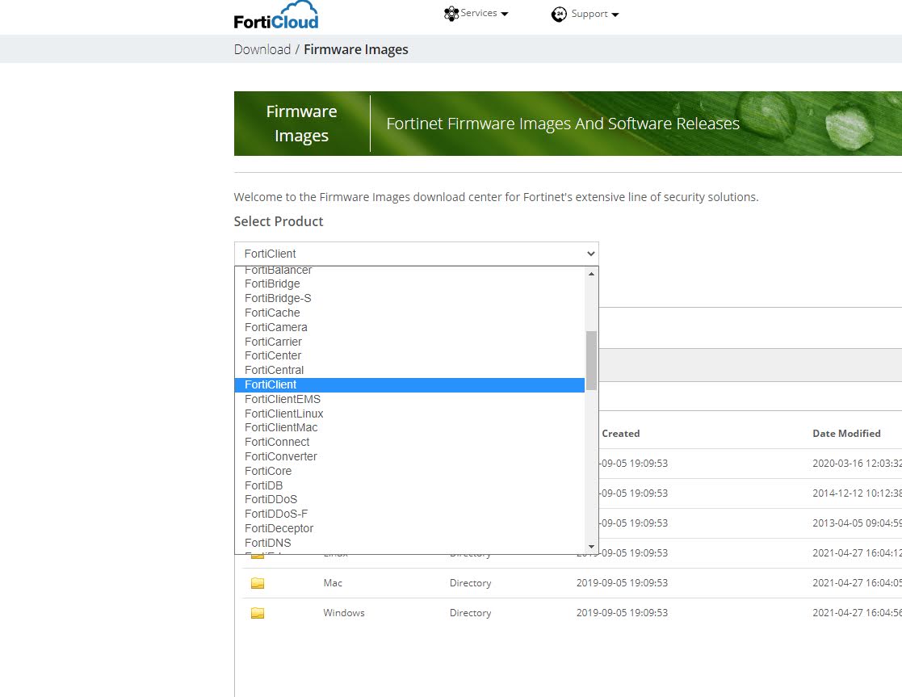The height and width of the screenshot is (697, 902).
Task: Click Mac row creation date 2019-09-05 19:09:53
Action: click(x=622, y=583)
